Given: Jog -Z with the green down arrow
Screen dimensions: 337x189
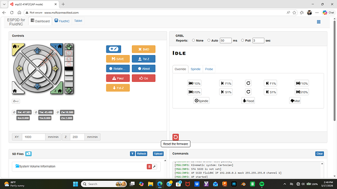Looking at the screenshot, I should 69,90.
